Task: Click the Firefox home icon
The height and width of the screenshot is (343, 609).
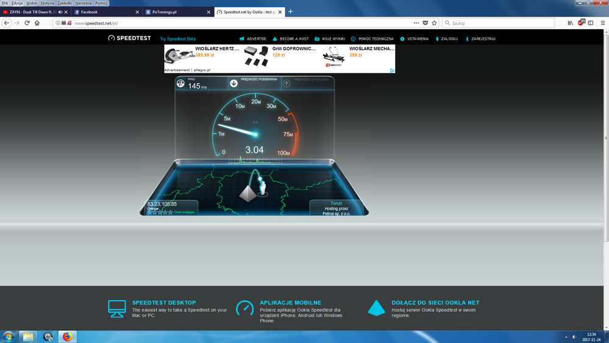Action: [37, 23]
